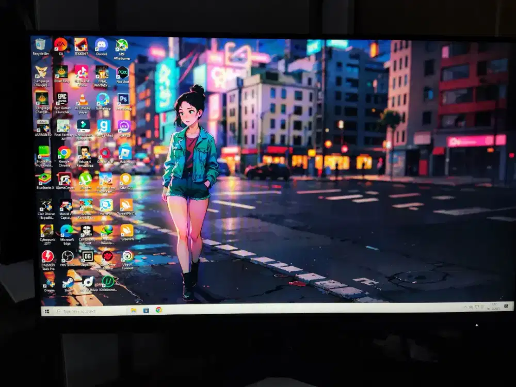This screenshot has height=387, width=516.
Task: Open the Discord desktop shortcut
Action: [x=101, y=45]
